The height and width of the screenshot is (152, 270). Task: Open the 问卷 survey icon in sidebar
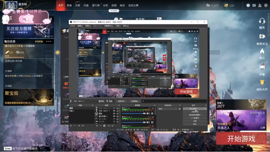(262, 67)
